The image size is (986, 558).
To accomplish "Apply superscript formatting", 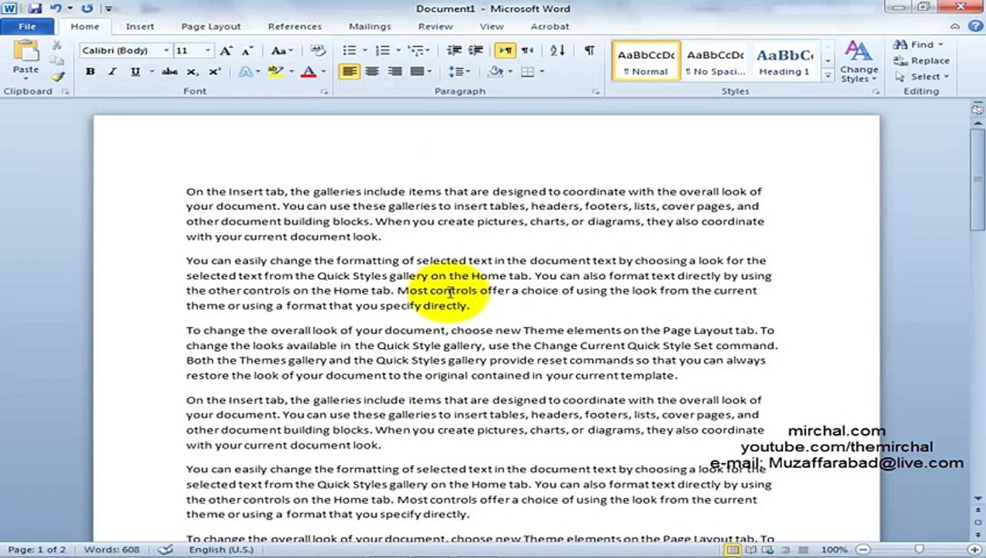I will (215, 71).
